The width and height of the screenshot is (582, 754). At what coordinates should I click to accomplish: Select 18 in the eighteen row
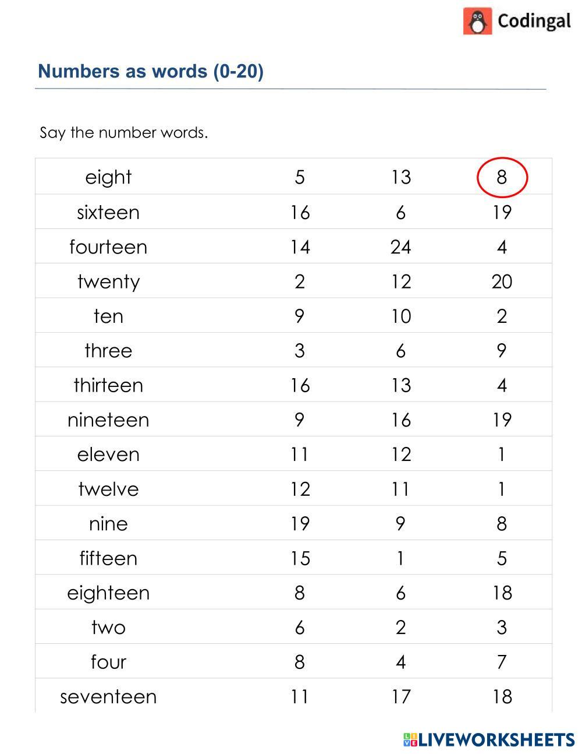(x=502, y=593)
